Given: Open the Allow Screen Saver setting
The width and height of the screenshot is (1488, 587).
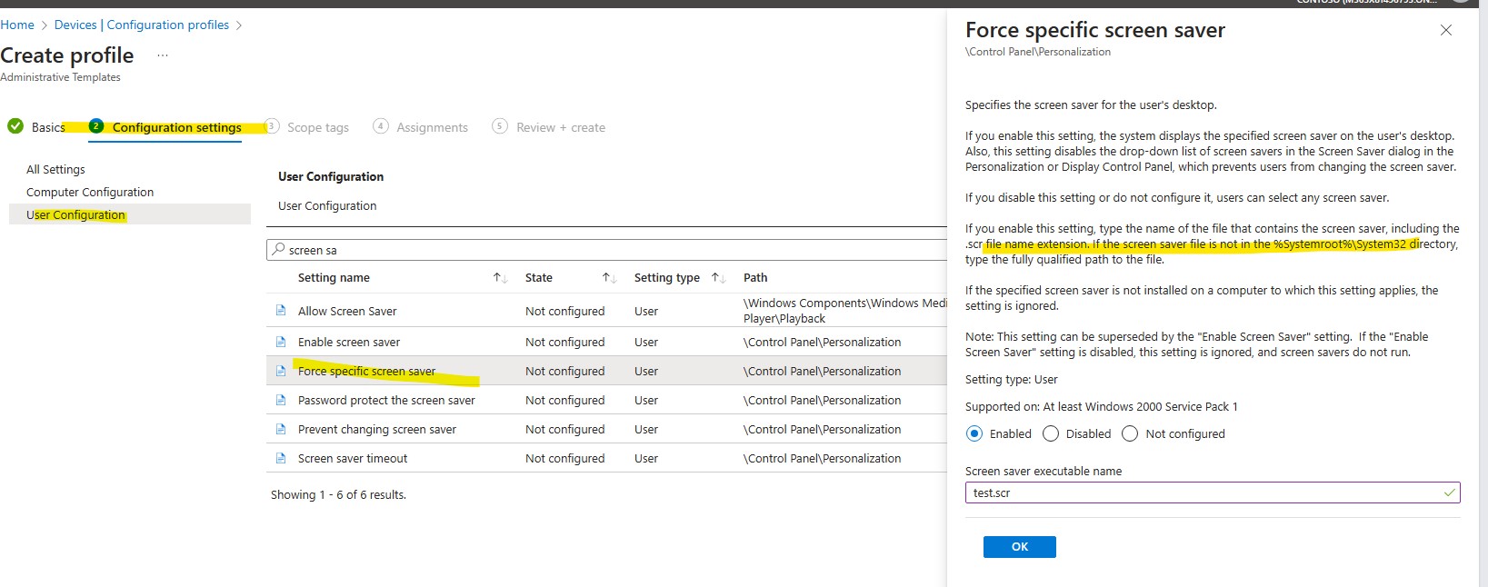Looking at the screenshot, I should click(x=347, y=311).
